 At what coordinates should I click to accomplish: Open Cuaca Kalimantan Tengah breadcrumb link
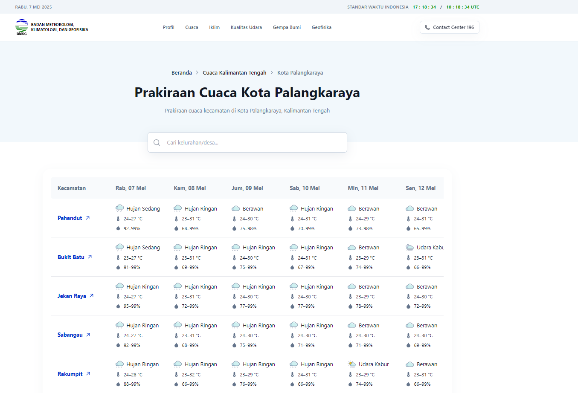234,73
